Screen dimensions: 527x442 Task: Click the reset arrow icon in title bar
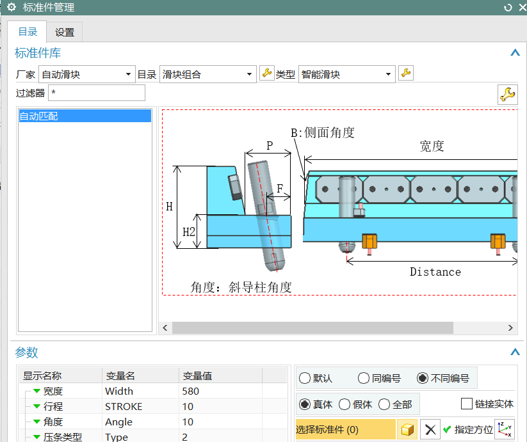[508, 8]
